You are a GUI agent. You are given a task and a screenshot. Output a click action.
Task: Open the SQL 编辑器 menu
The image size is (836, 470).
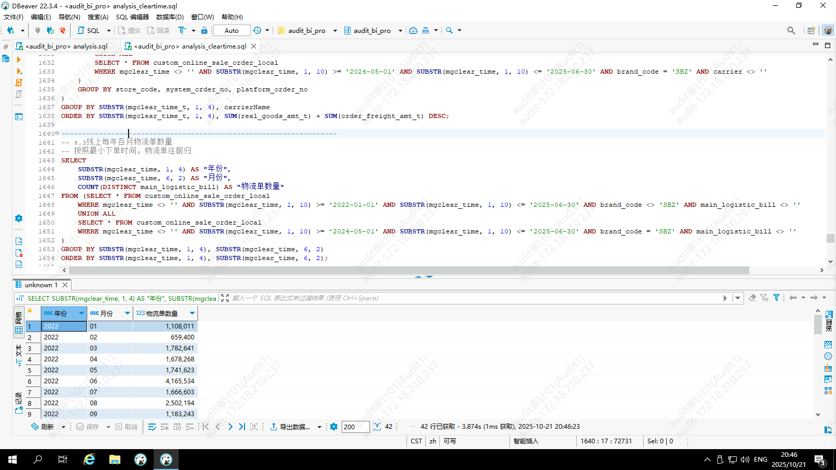point(132,17)
